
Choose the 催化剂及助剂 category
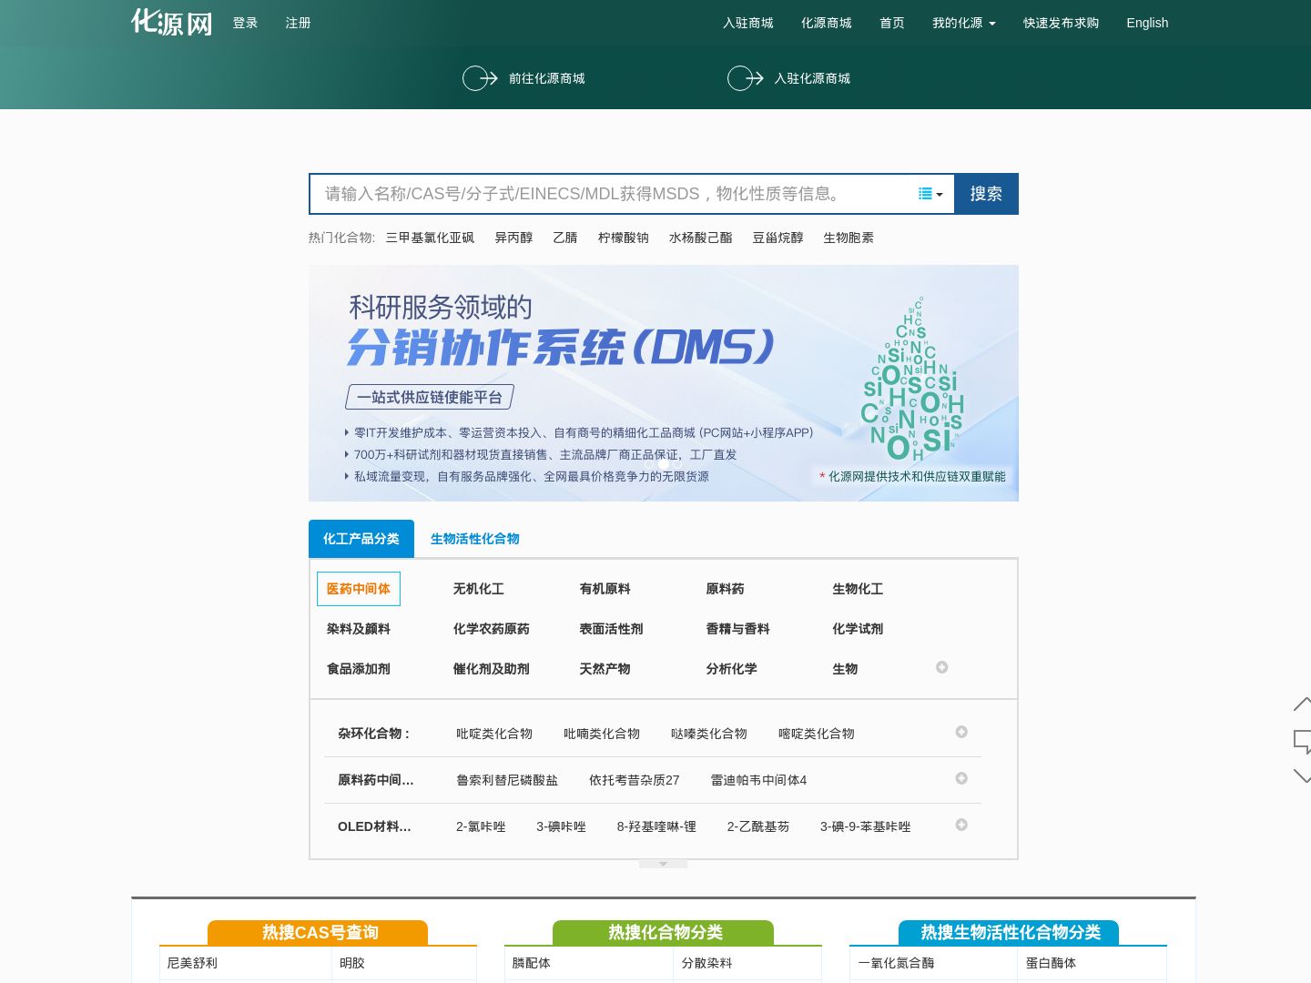click(x=492, y=669)
